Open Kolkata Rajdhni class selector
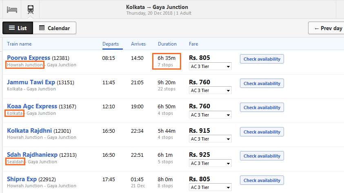344x193 pixels. click(210, 139)
